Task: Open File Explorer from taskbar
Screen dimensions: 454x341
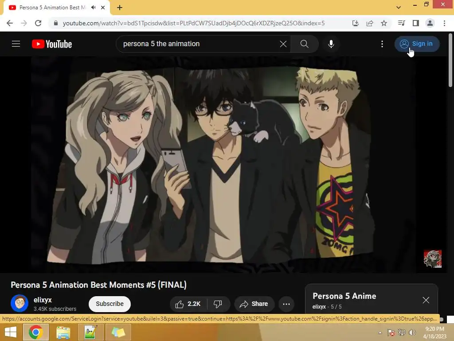Action: click(63, 332)
